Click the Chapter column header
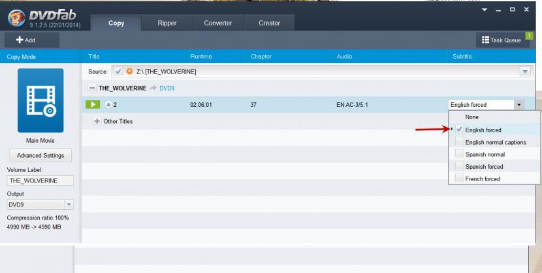542x273 pixels. (261, 57)
